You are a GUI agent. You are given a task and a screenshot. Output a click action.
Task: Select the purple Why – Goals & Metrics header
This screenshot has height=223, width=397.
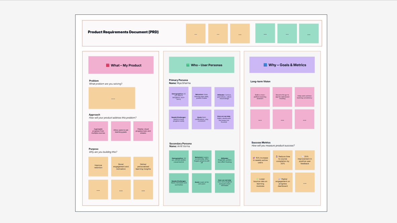pyautogui.click(x=282, y=65)
